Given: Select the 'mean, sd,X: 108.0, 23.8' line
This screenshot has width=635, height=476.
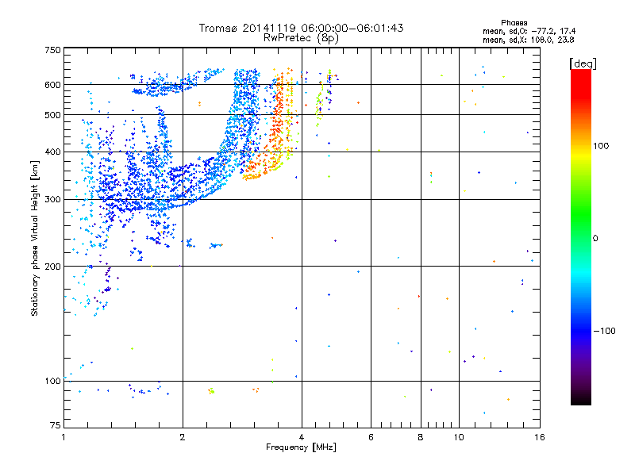Looking at the screenshot, I should click(x=528, y=40).
